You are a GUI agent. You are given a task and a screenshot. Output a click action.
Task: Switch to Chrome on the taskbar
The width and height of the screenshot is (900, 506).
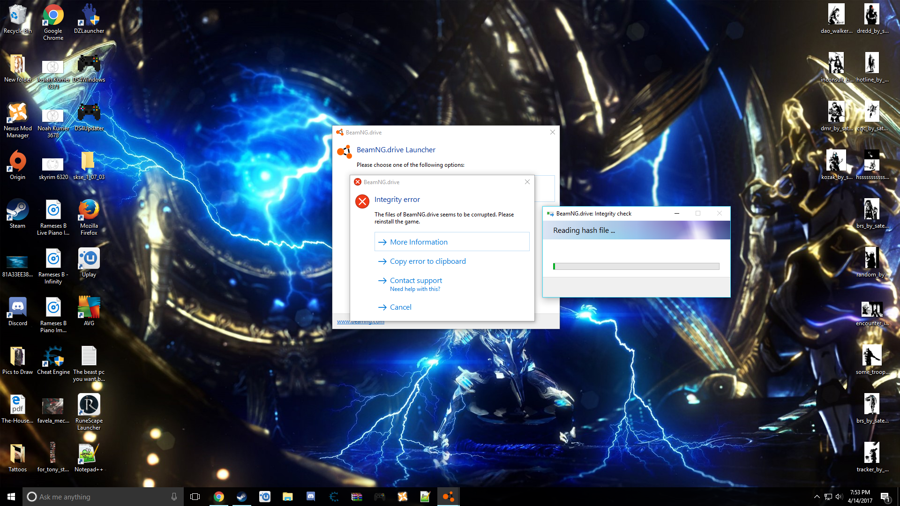218,497
